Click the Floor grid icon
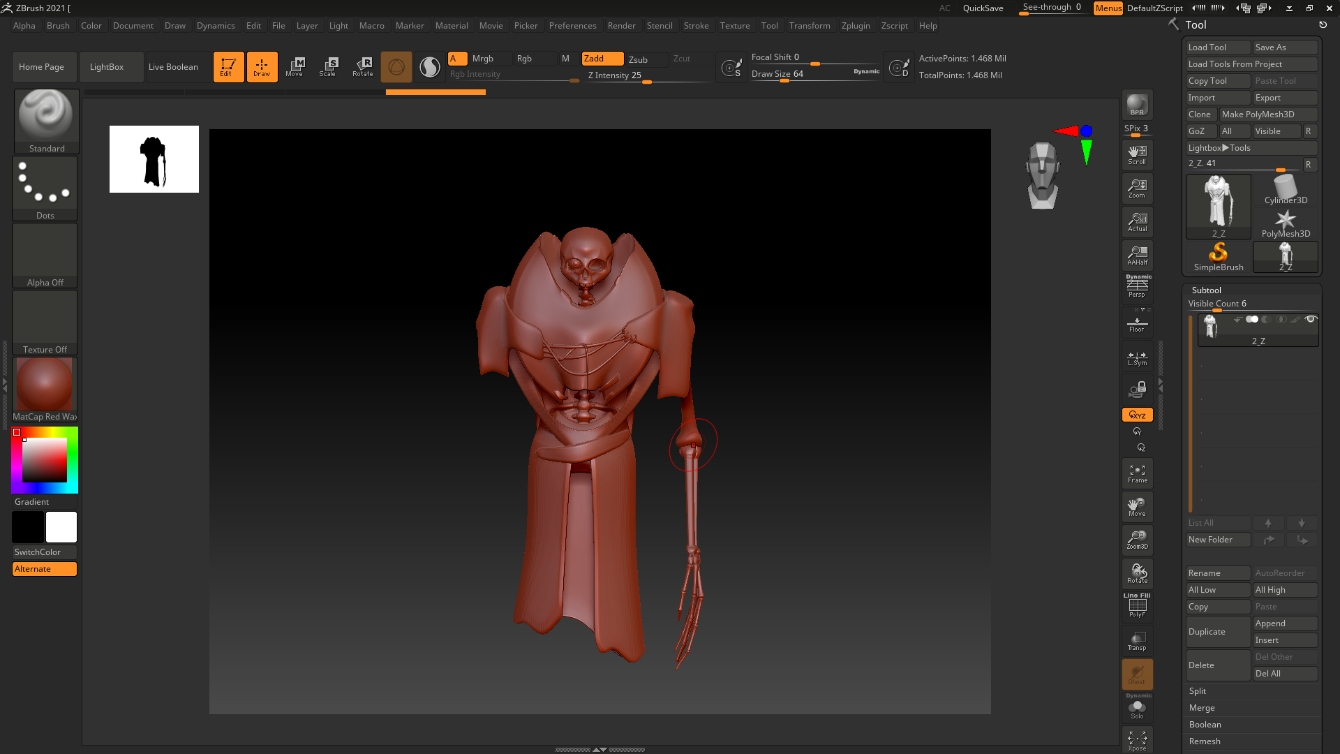The image size is (1340, 754). 1137,325
